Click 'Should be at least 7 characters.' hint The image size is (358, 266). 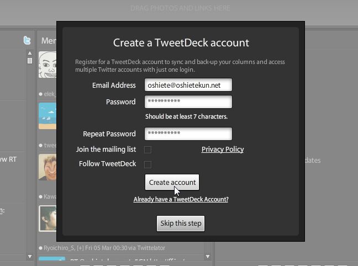point(186,116)
